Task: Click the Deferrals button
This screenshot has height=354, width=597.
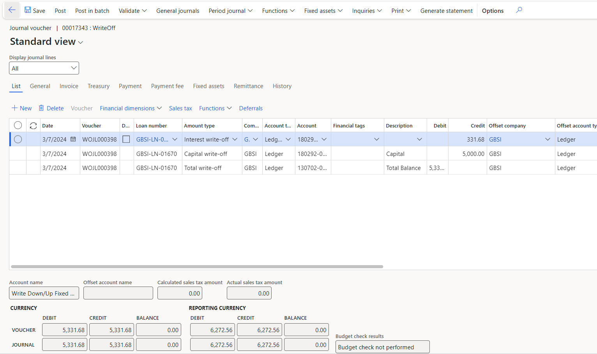Action: pyautogui.click(x=251, y=108)
